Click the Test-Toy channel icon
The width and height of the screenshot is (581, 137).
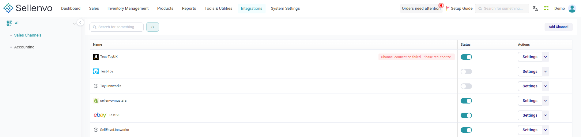96,72
